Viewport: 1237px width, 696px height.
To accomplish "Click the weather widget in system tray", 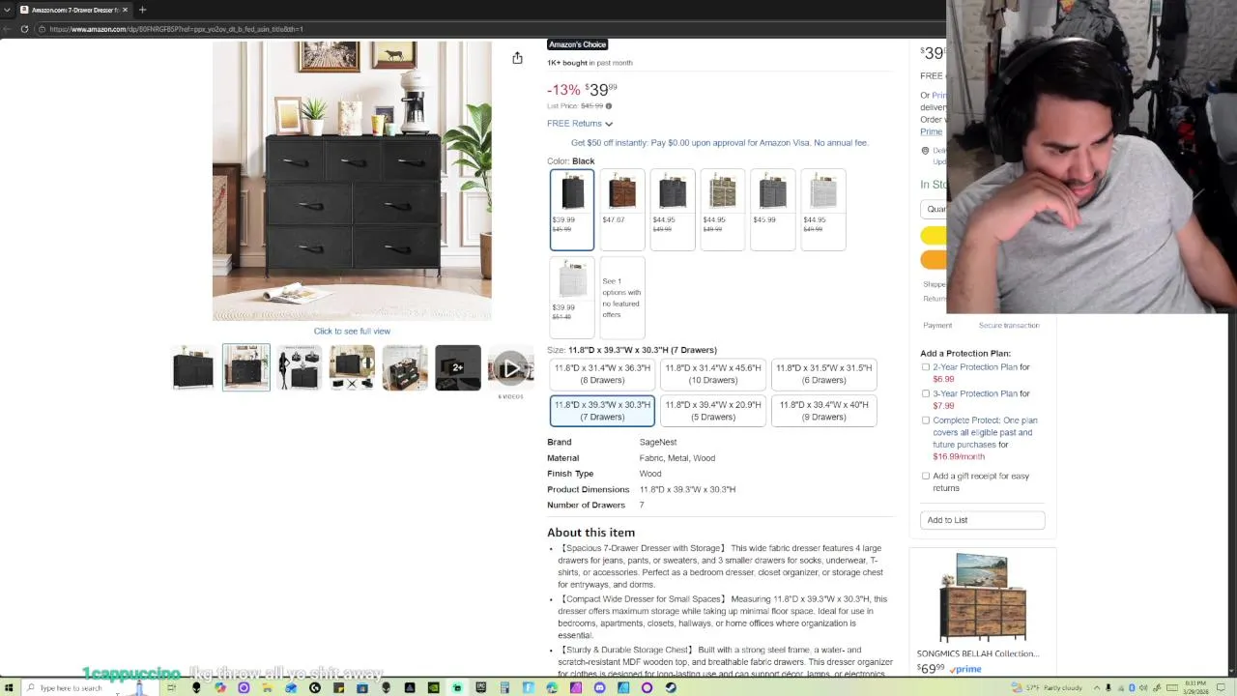I will pos(1047,688).
